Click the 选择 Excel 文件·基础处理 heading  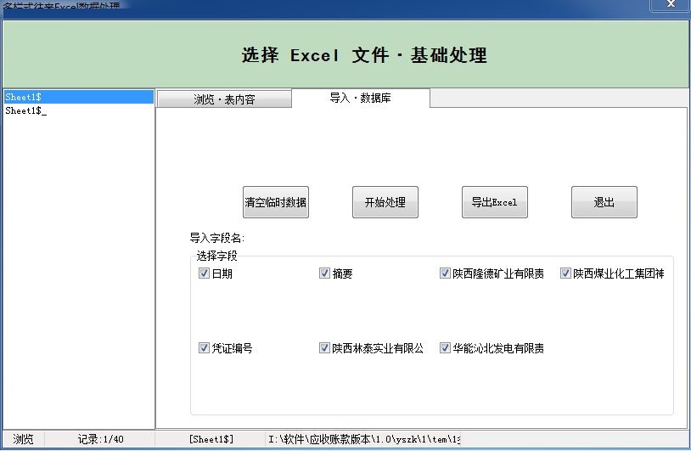[x=364, y=55]
